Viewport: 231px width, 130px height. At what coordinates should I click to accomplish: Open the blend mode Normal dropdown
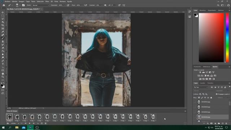tap(41, 5)
